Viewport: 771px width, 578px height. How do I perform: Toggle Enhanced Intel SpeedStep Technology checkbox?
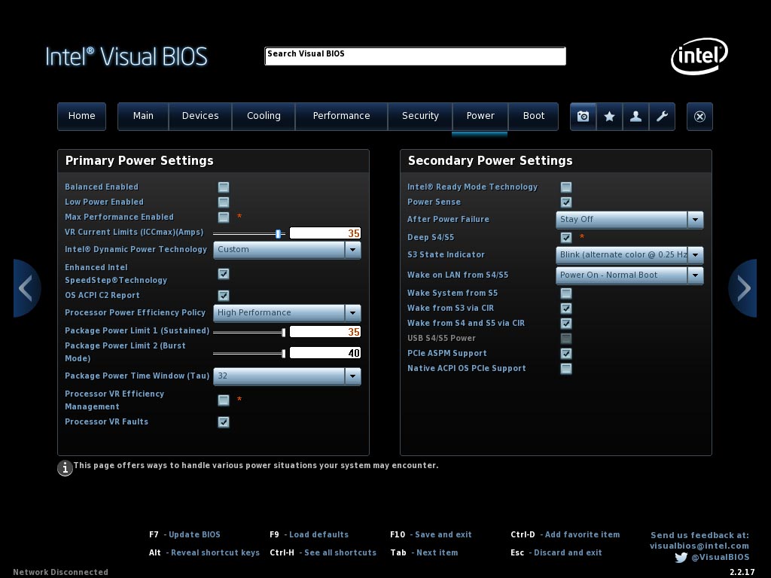point(223,274)
